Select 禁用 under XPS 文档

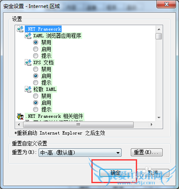(x=36, y=69)
